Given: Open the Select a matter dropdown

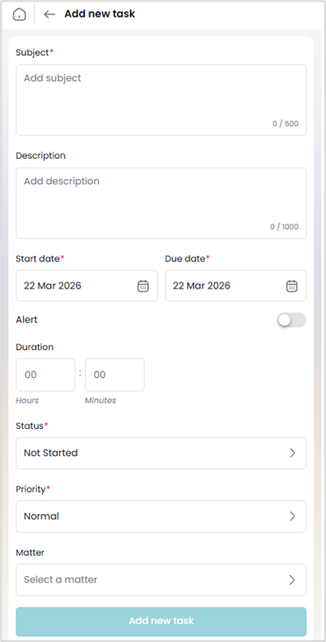Looking at the screenshot, I should tap(161, 580).
